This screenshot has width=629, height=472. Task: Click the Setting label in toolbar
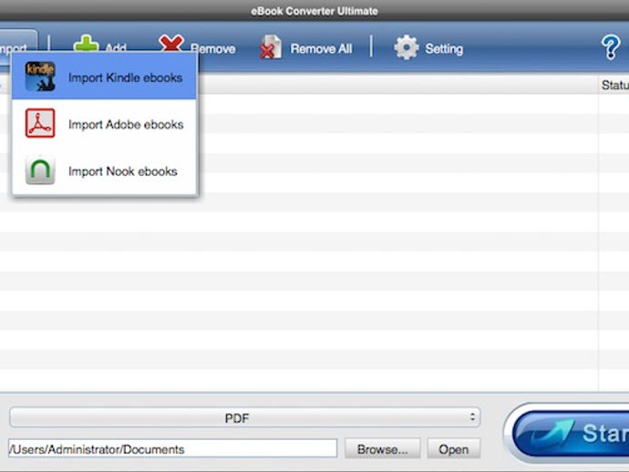(444, 49)
